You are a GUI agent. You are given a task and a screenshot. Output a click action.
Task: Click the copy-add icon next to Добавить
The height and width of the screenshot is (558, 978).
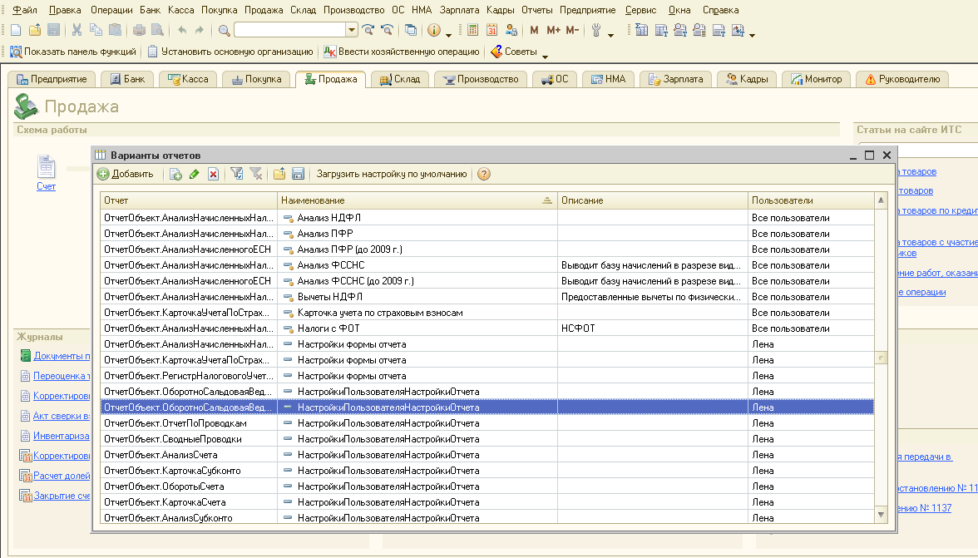pos(175,174)
